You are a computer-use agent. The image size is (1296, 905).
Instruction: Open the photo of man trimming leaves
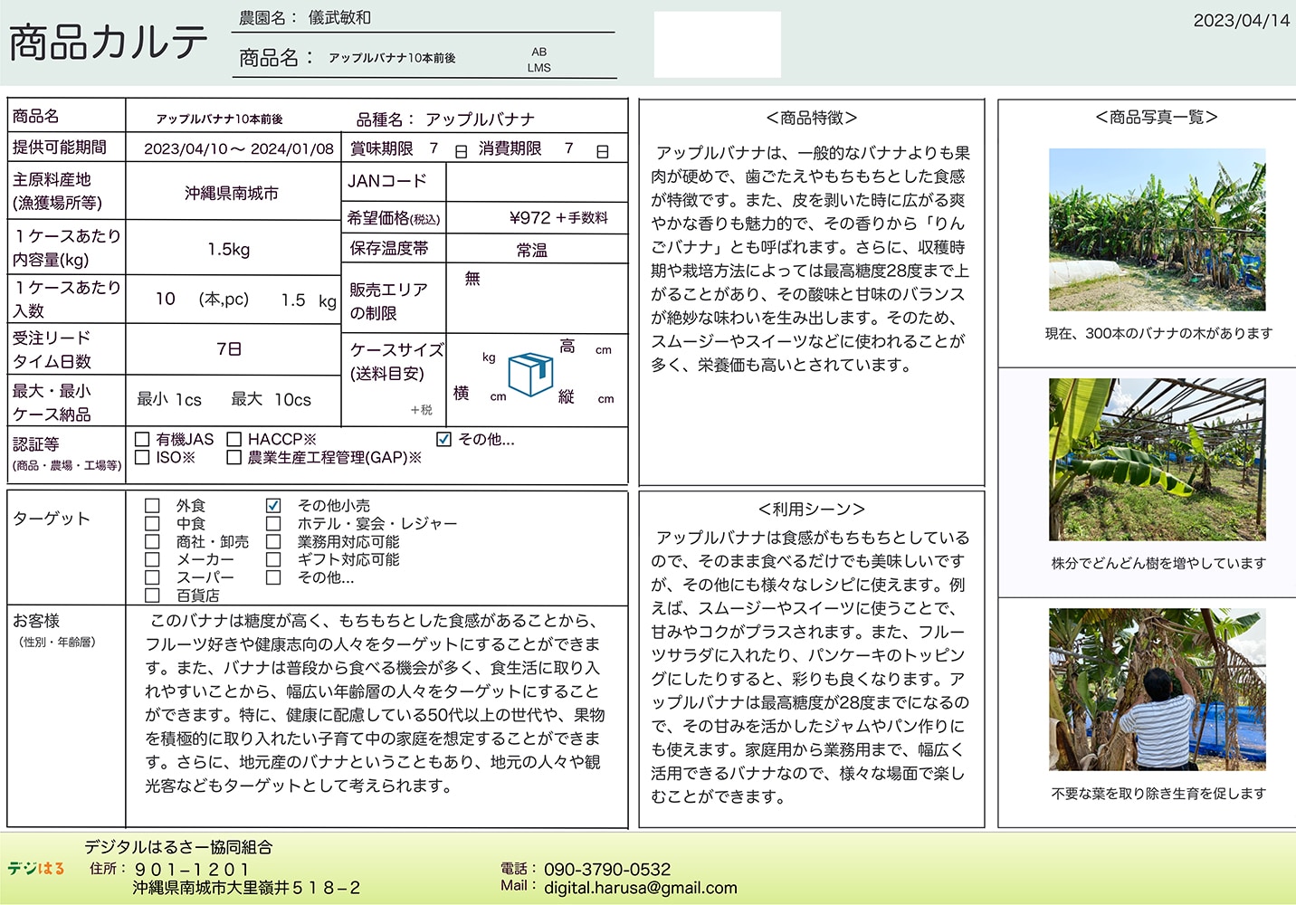1157,690
